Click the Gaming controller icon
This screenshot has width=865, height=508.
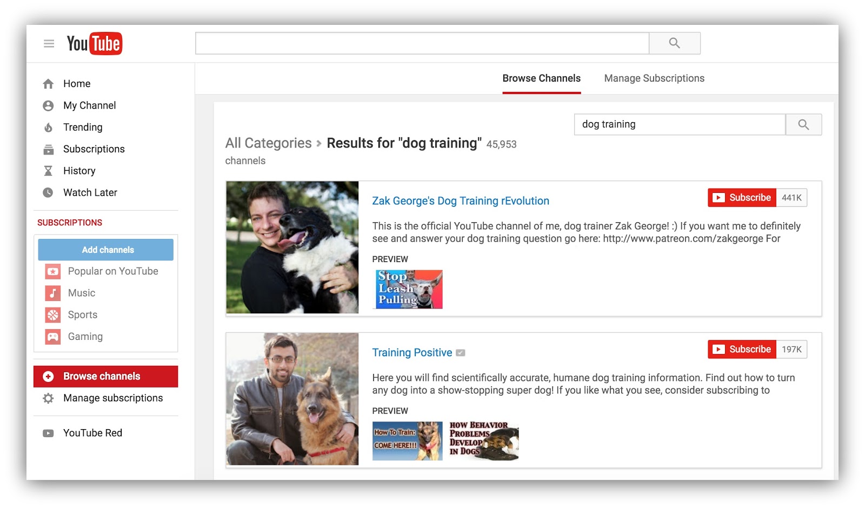[53, 337]
